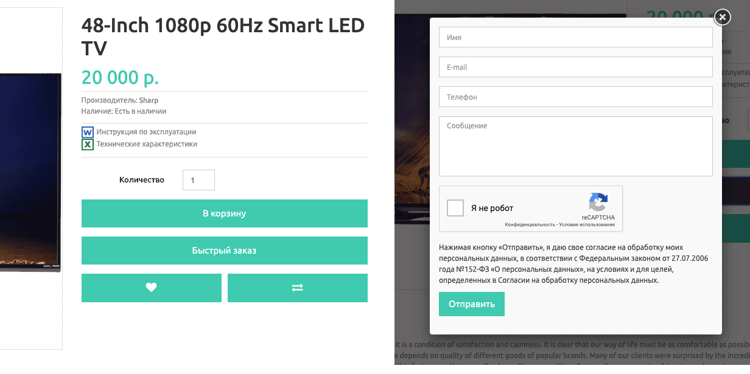This screenshot has height=374, width=750.
Task: Click the reCAPTCHA logo
Action: [x=598, y=203]
